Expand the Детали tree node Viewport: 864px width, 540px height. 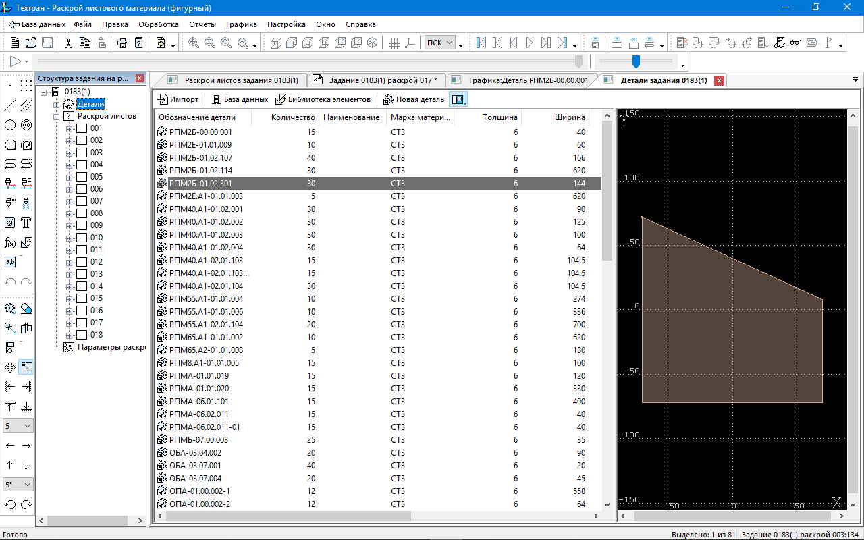57,105
